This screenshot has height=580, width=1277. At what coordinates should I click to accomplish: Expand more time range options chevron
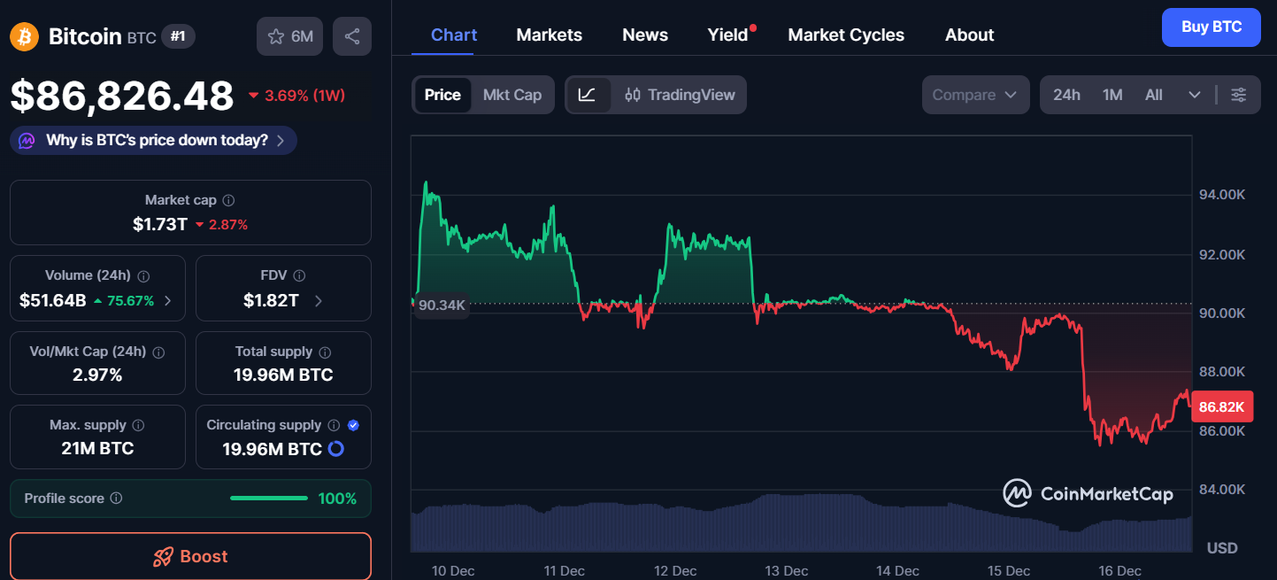coord(1195,95)
